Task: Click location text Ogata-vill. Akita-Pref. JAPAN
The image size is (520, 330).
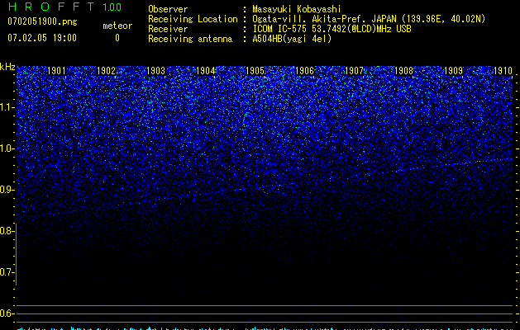Action: tap(324, 19)
